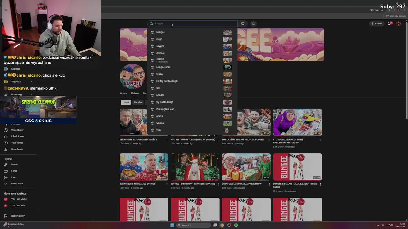Choose the if u laugh u lose suggestion

pyautogui.click(x=193, y=109)
